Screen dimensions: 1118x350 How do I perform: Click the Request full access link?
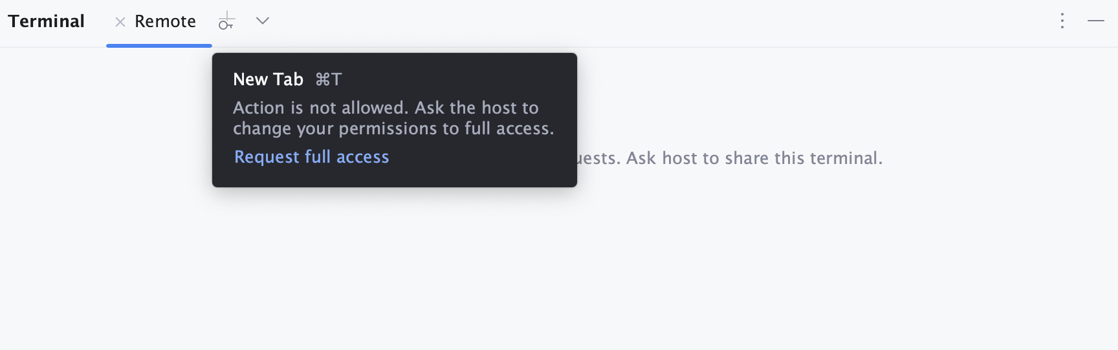311,157
